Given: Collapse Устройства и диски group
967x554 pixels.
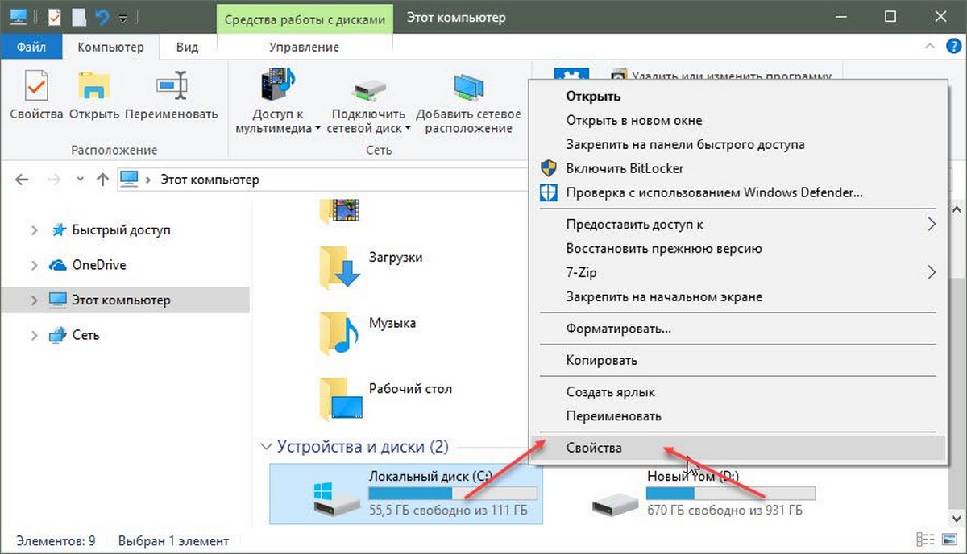Looking at the screenshot, I should coord(265,446).
